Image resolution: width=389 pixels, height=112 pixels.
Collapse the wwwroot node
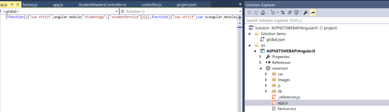[x=260, y=68]
